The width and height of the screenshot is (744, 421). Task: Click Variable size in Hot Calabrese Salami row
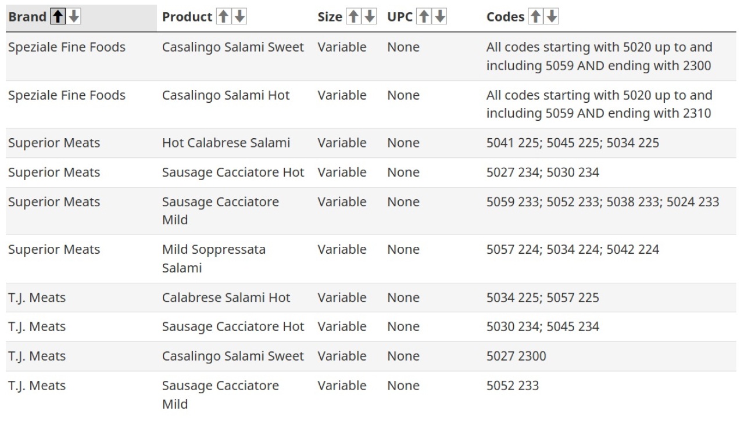point(342,143)
